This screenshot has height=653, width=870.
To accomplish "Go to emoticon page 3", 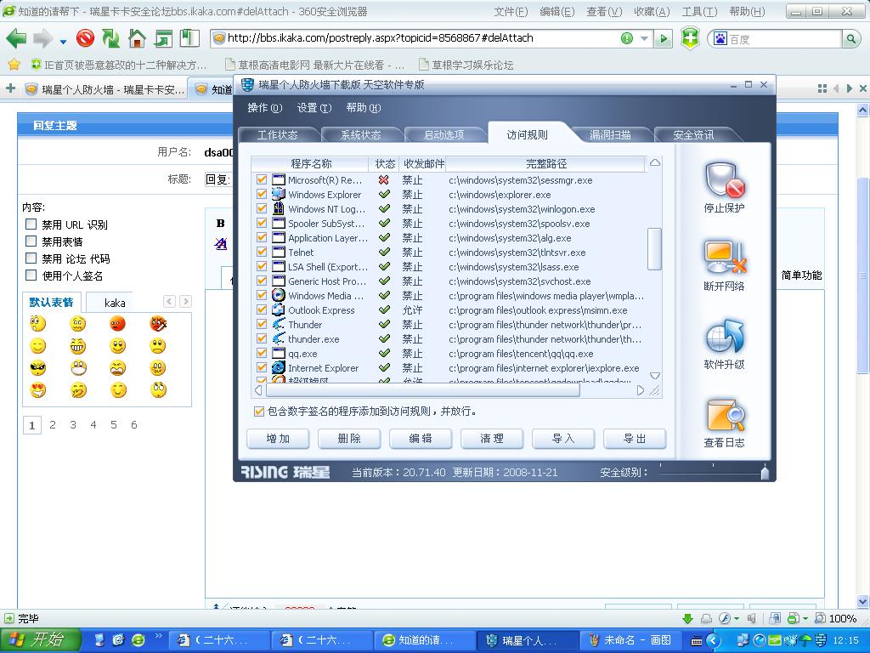I will (x=73, y=425).
